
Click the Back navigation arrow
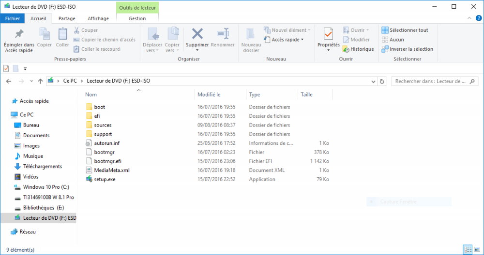tap(9, 81)
